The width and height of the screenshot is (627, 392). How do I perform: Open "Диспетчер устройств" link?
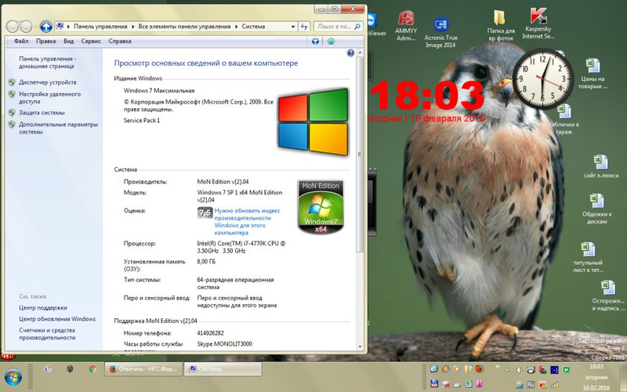(47, 82)
